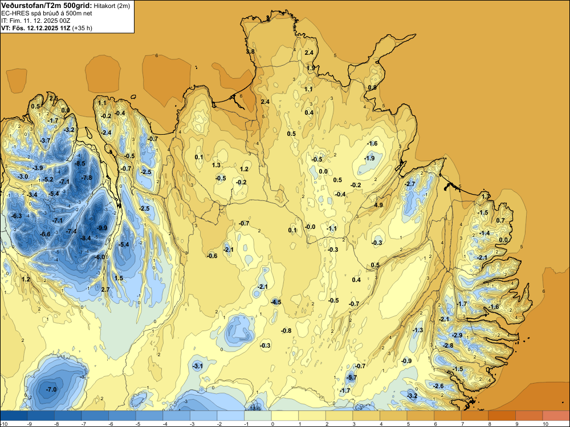This screenshot has height=427, width=570.
Task: Click legend swatch between 6 and 7
Action: point(447,416)
